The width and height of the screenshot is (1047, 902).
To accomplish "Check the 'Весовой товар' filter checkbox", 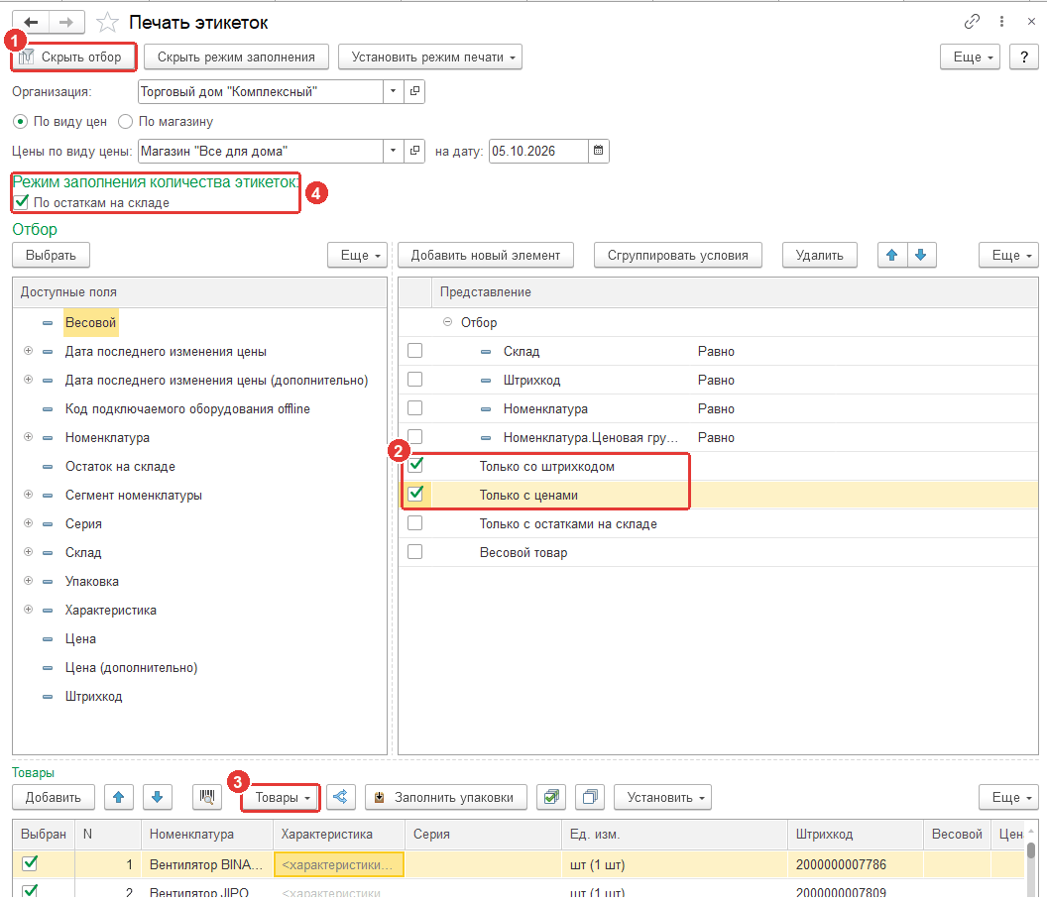I will 414,551.
